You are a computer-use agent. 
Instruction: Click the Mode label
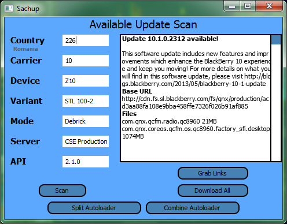[22, 121]
